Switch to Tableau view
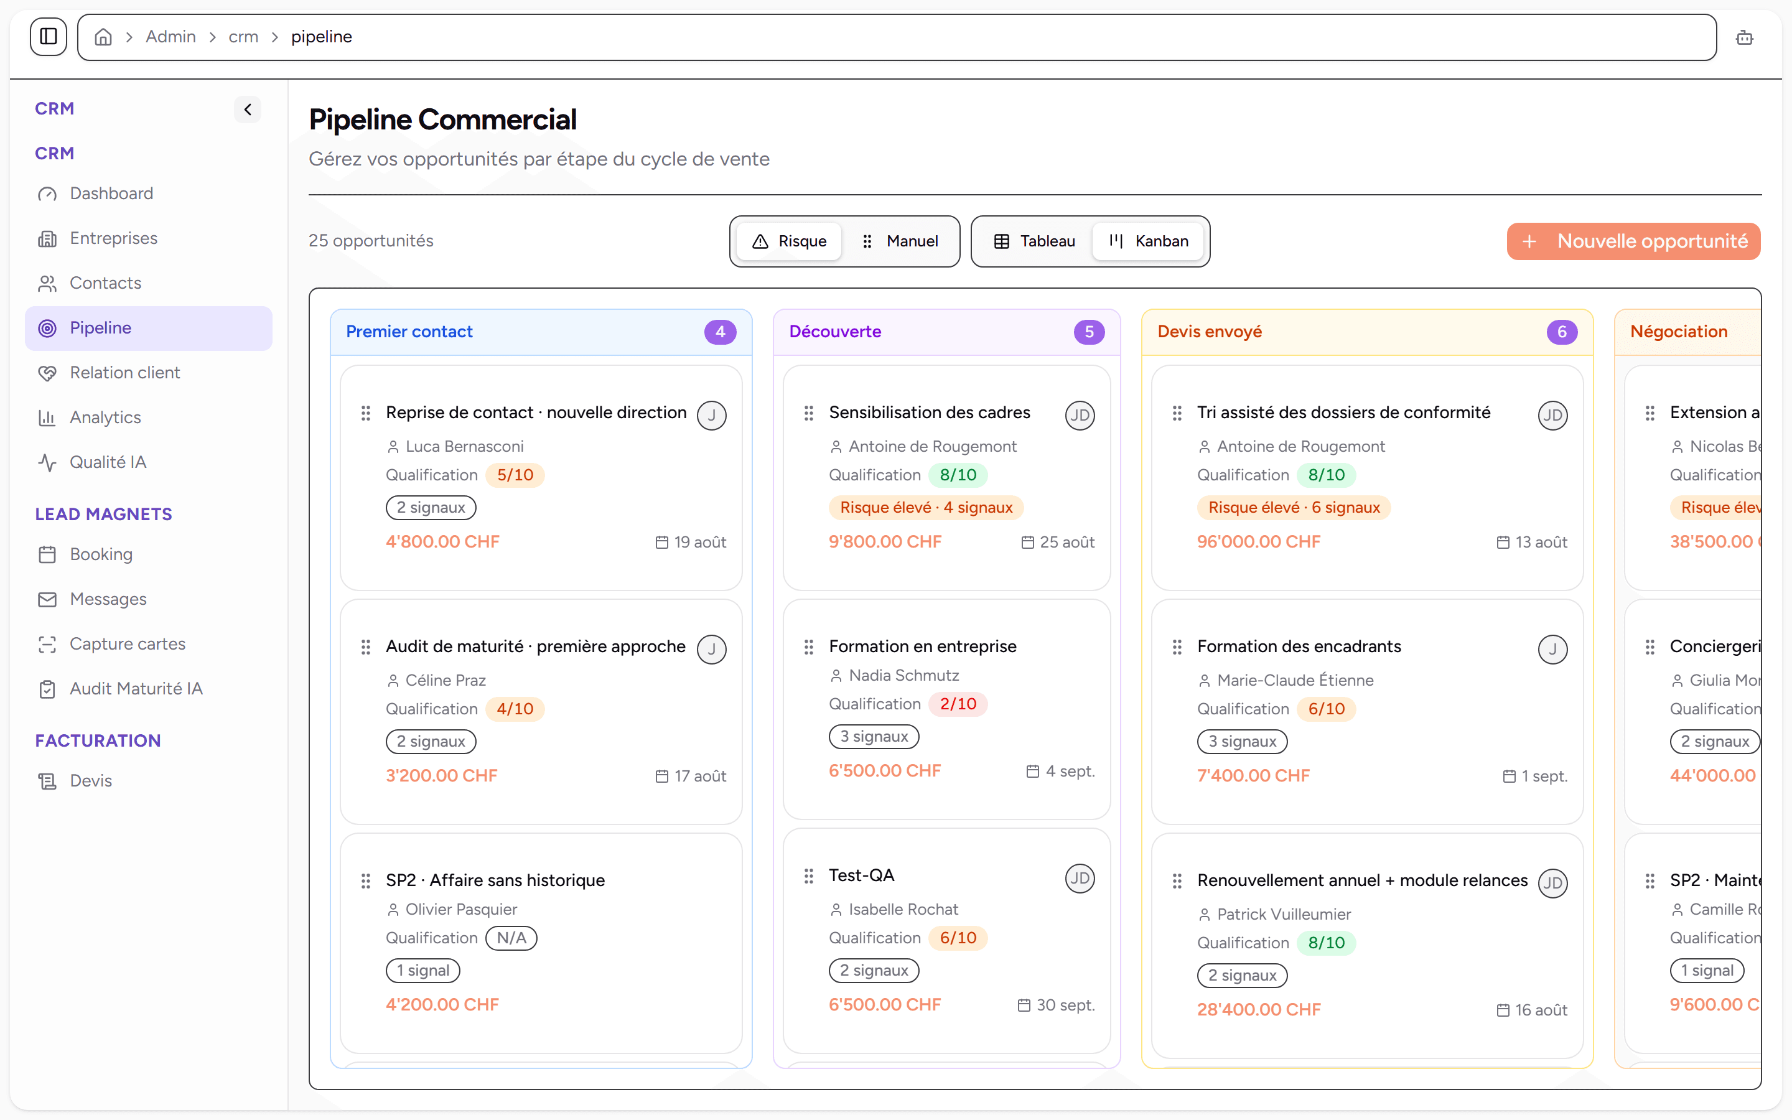Image resolution: width=1792 pixels, height=1120 pixels. (x=1034, y=241)
